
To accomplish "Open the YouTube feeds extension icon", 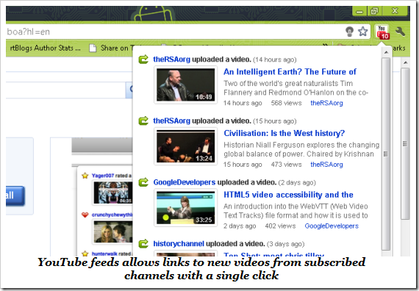I will pyautogui.click(x=382, y=32).
